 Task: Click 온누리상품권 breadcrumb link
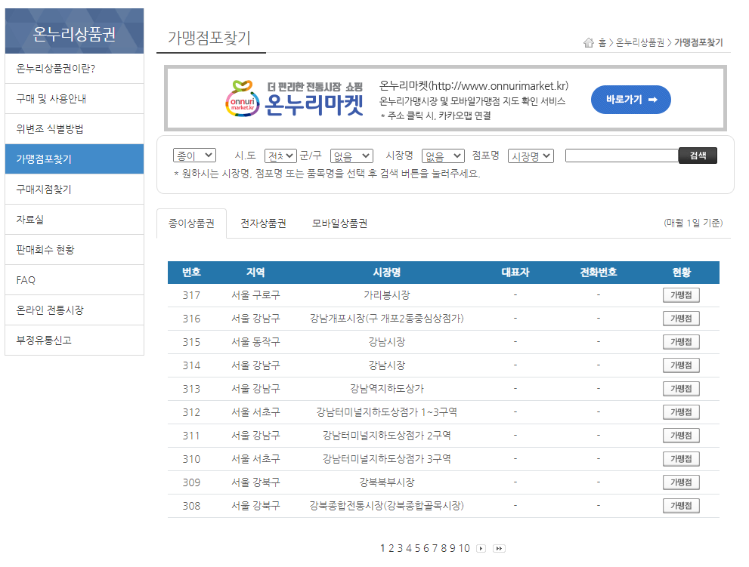[639, 43]
